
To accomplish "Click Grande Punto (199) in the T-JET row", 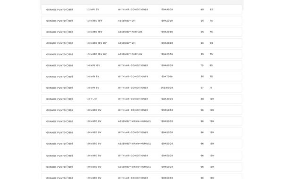I will (x=59, y=99).
